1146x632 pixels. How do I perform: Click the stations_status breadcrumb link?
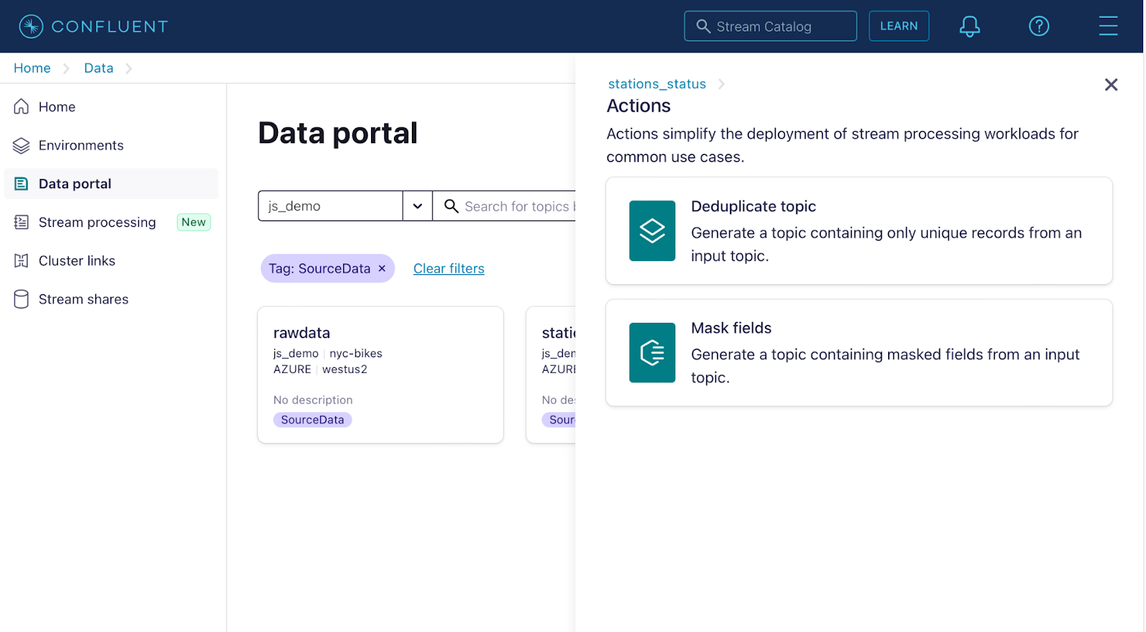[x=657, y=84]
